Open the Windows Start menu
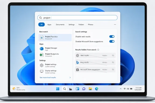 point(58,89)
